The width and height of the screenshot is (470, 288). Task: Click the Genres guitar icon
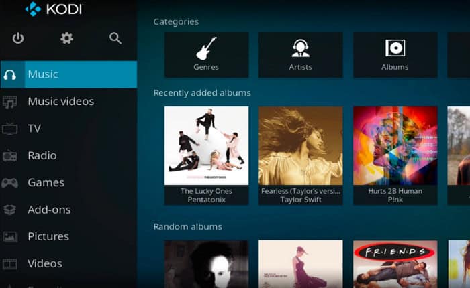206,48
